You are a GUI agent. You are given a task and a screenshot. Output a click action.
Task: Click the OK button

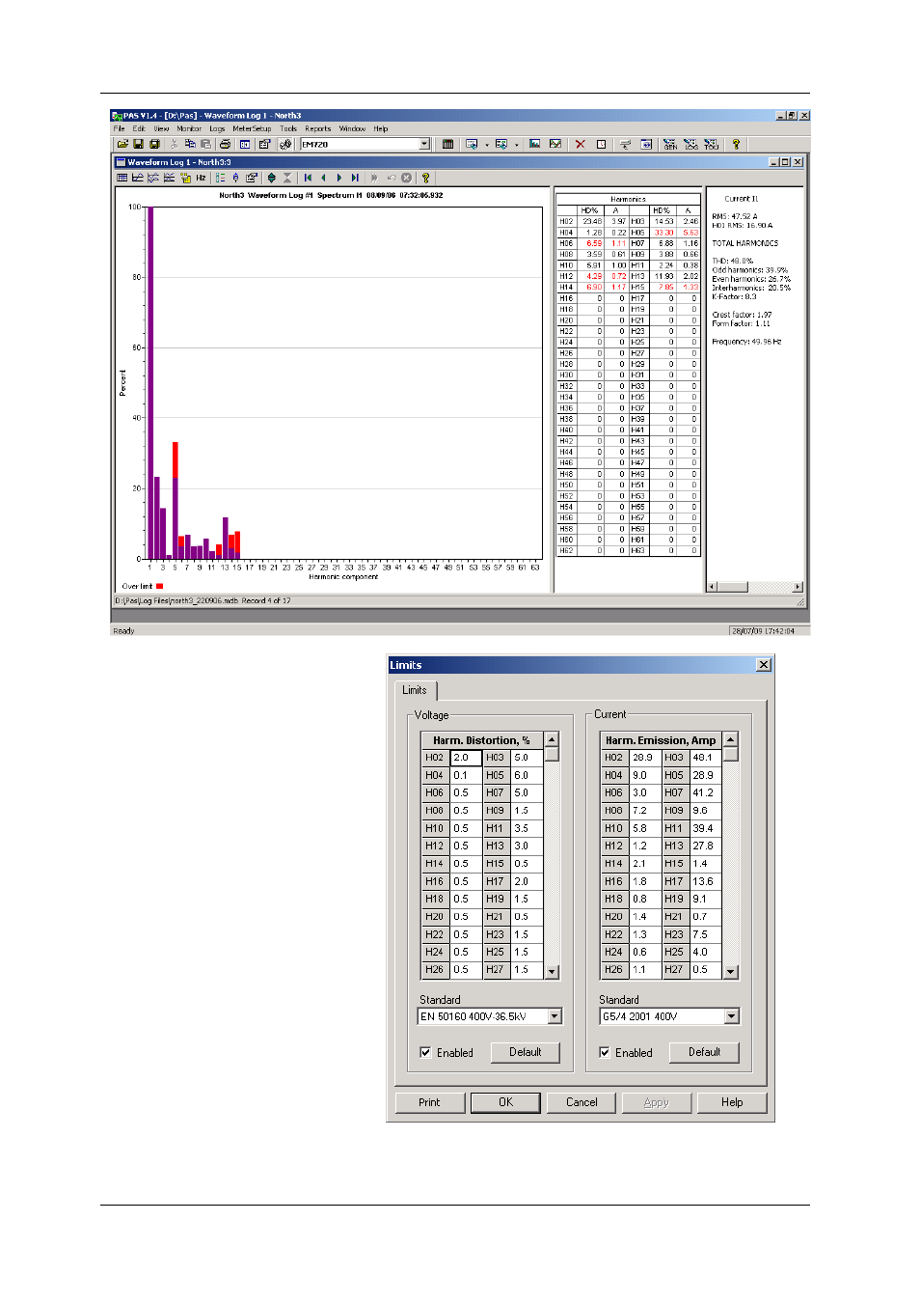click(x=505, y=1102)
